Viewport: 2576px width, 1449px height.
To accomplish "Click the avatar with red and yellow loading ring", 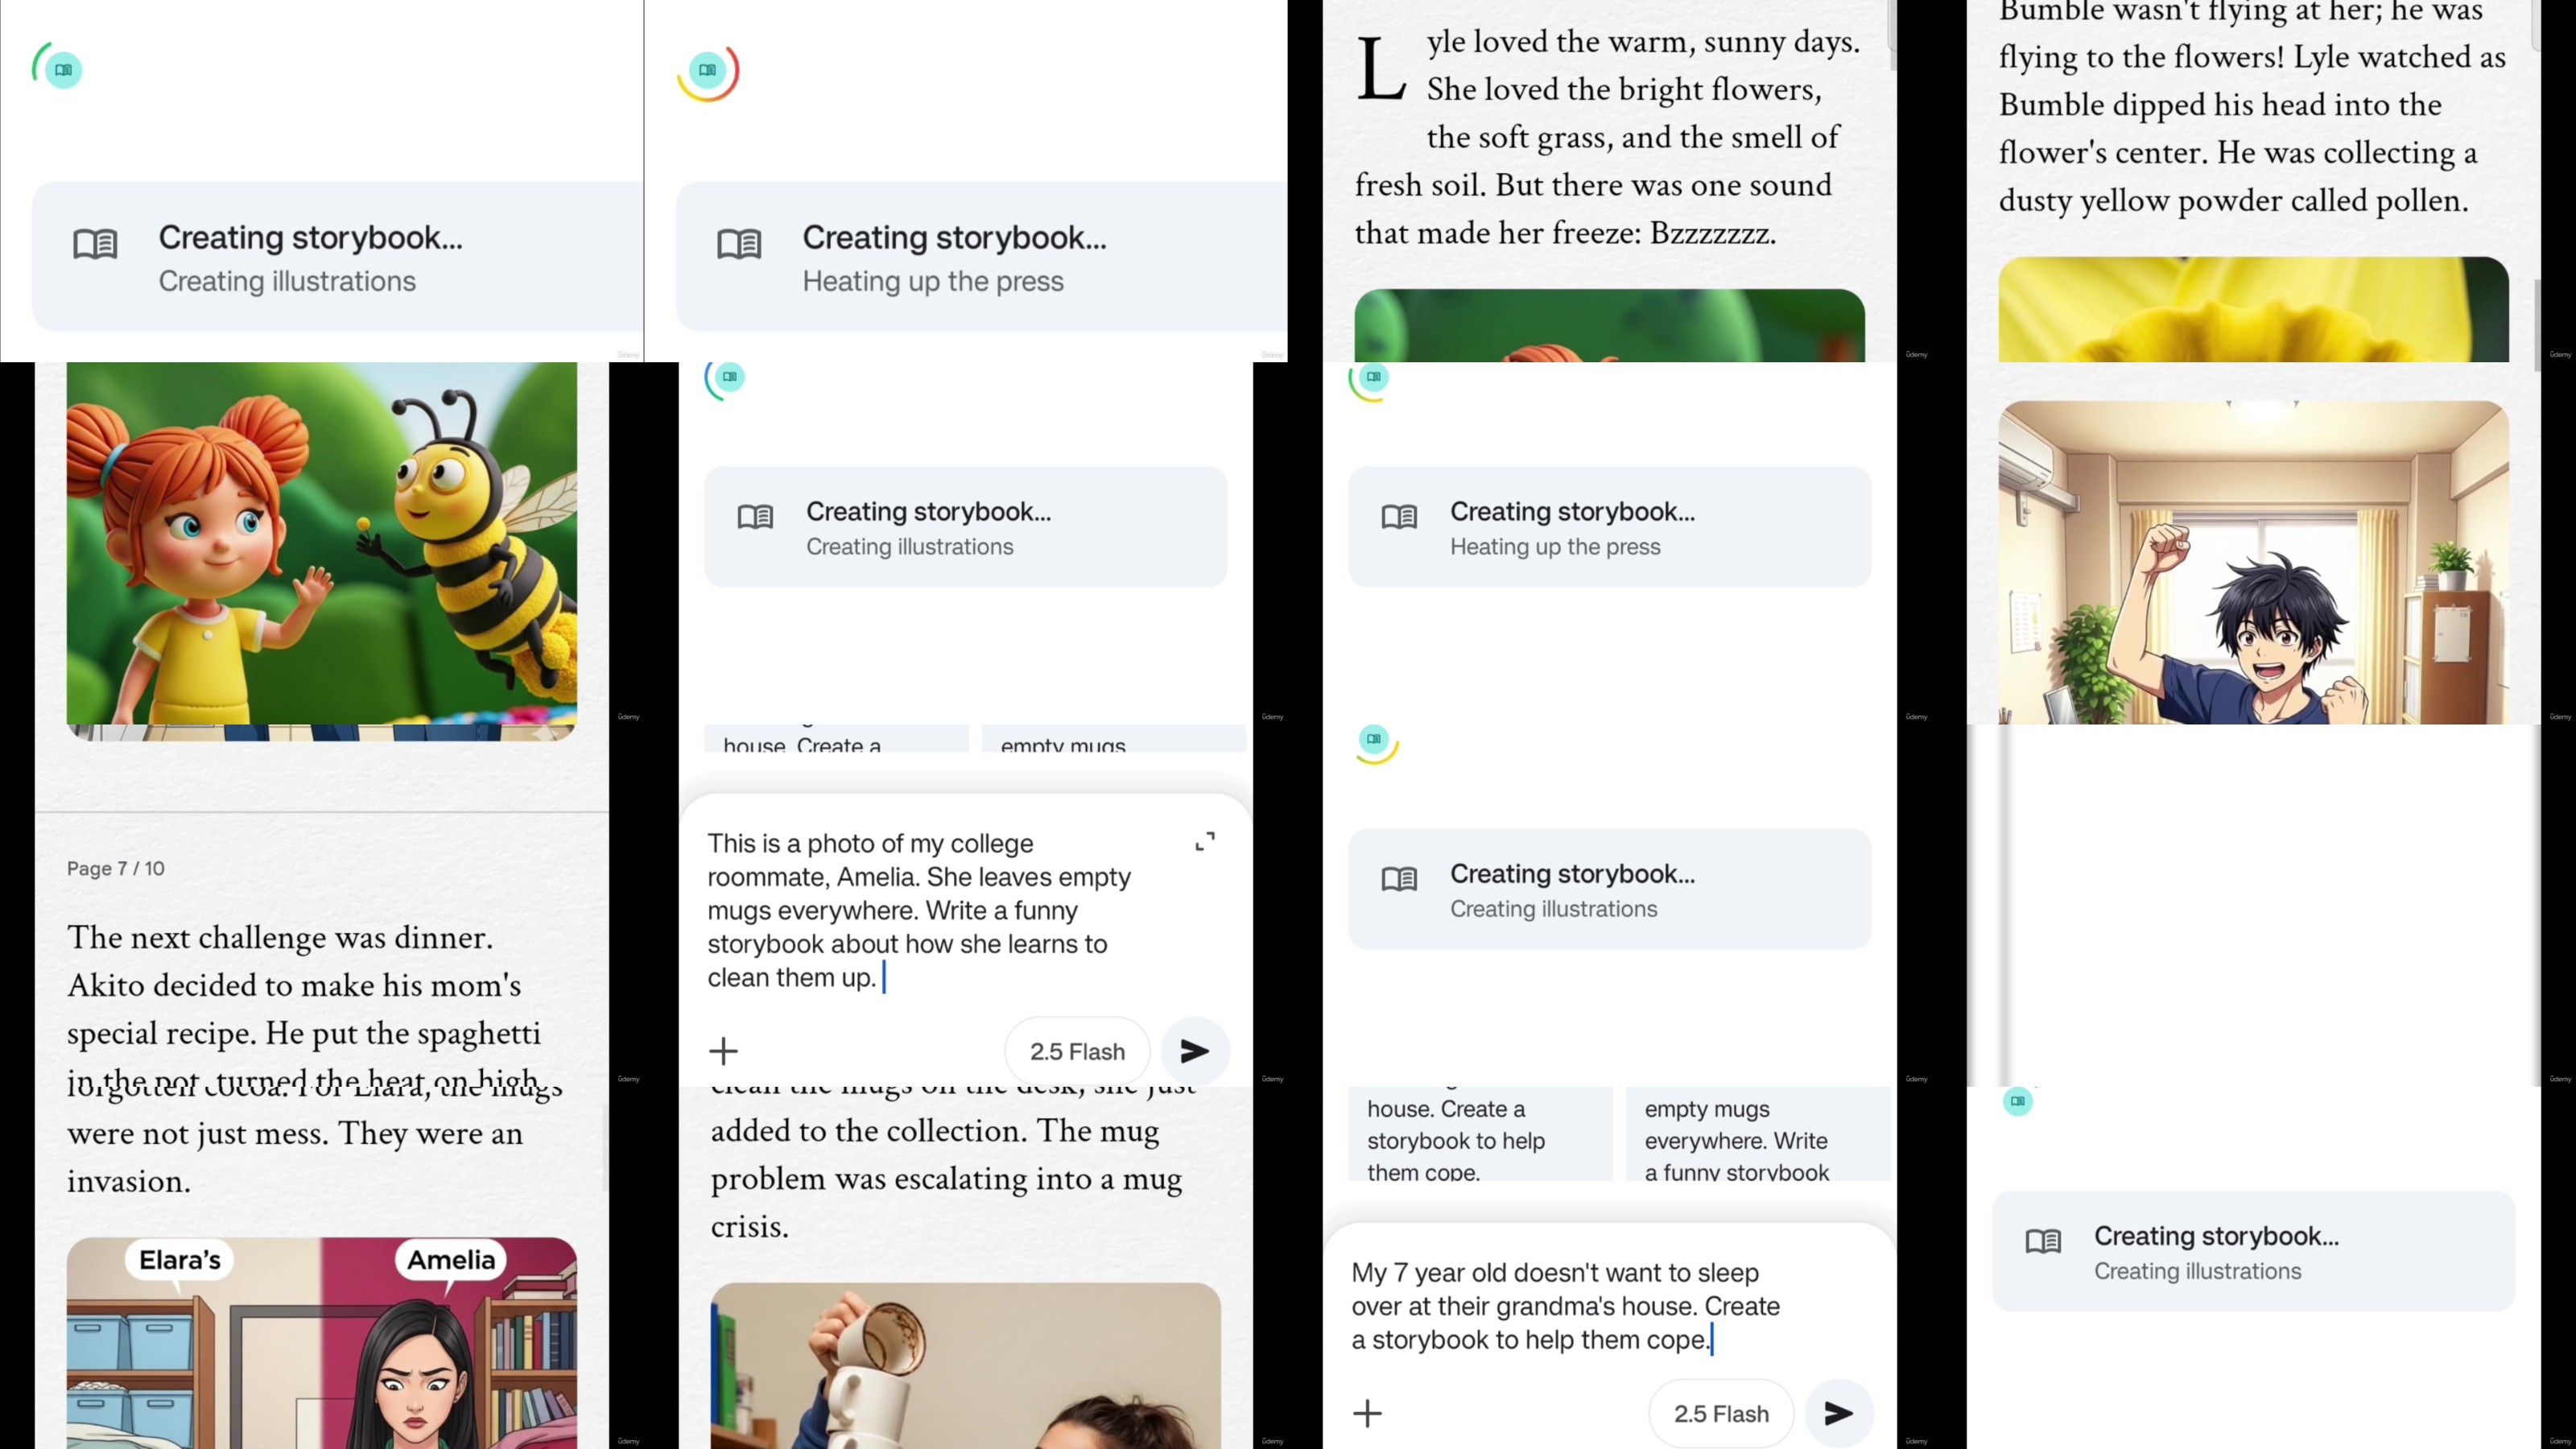I will click(x=708, y=70).
